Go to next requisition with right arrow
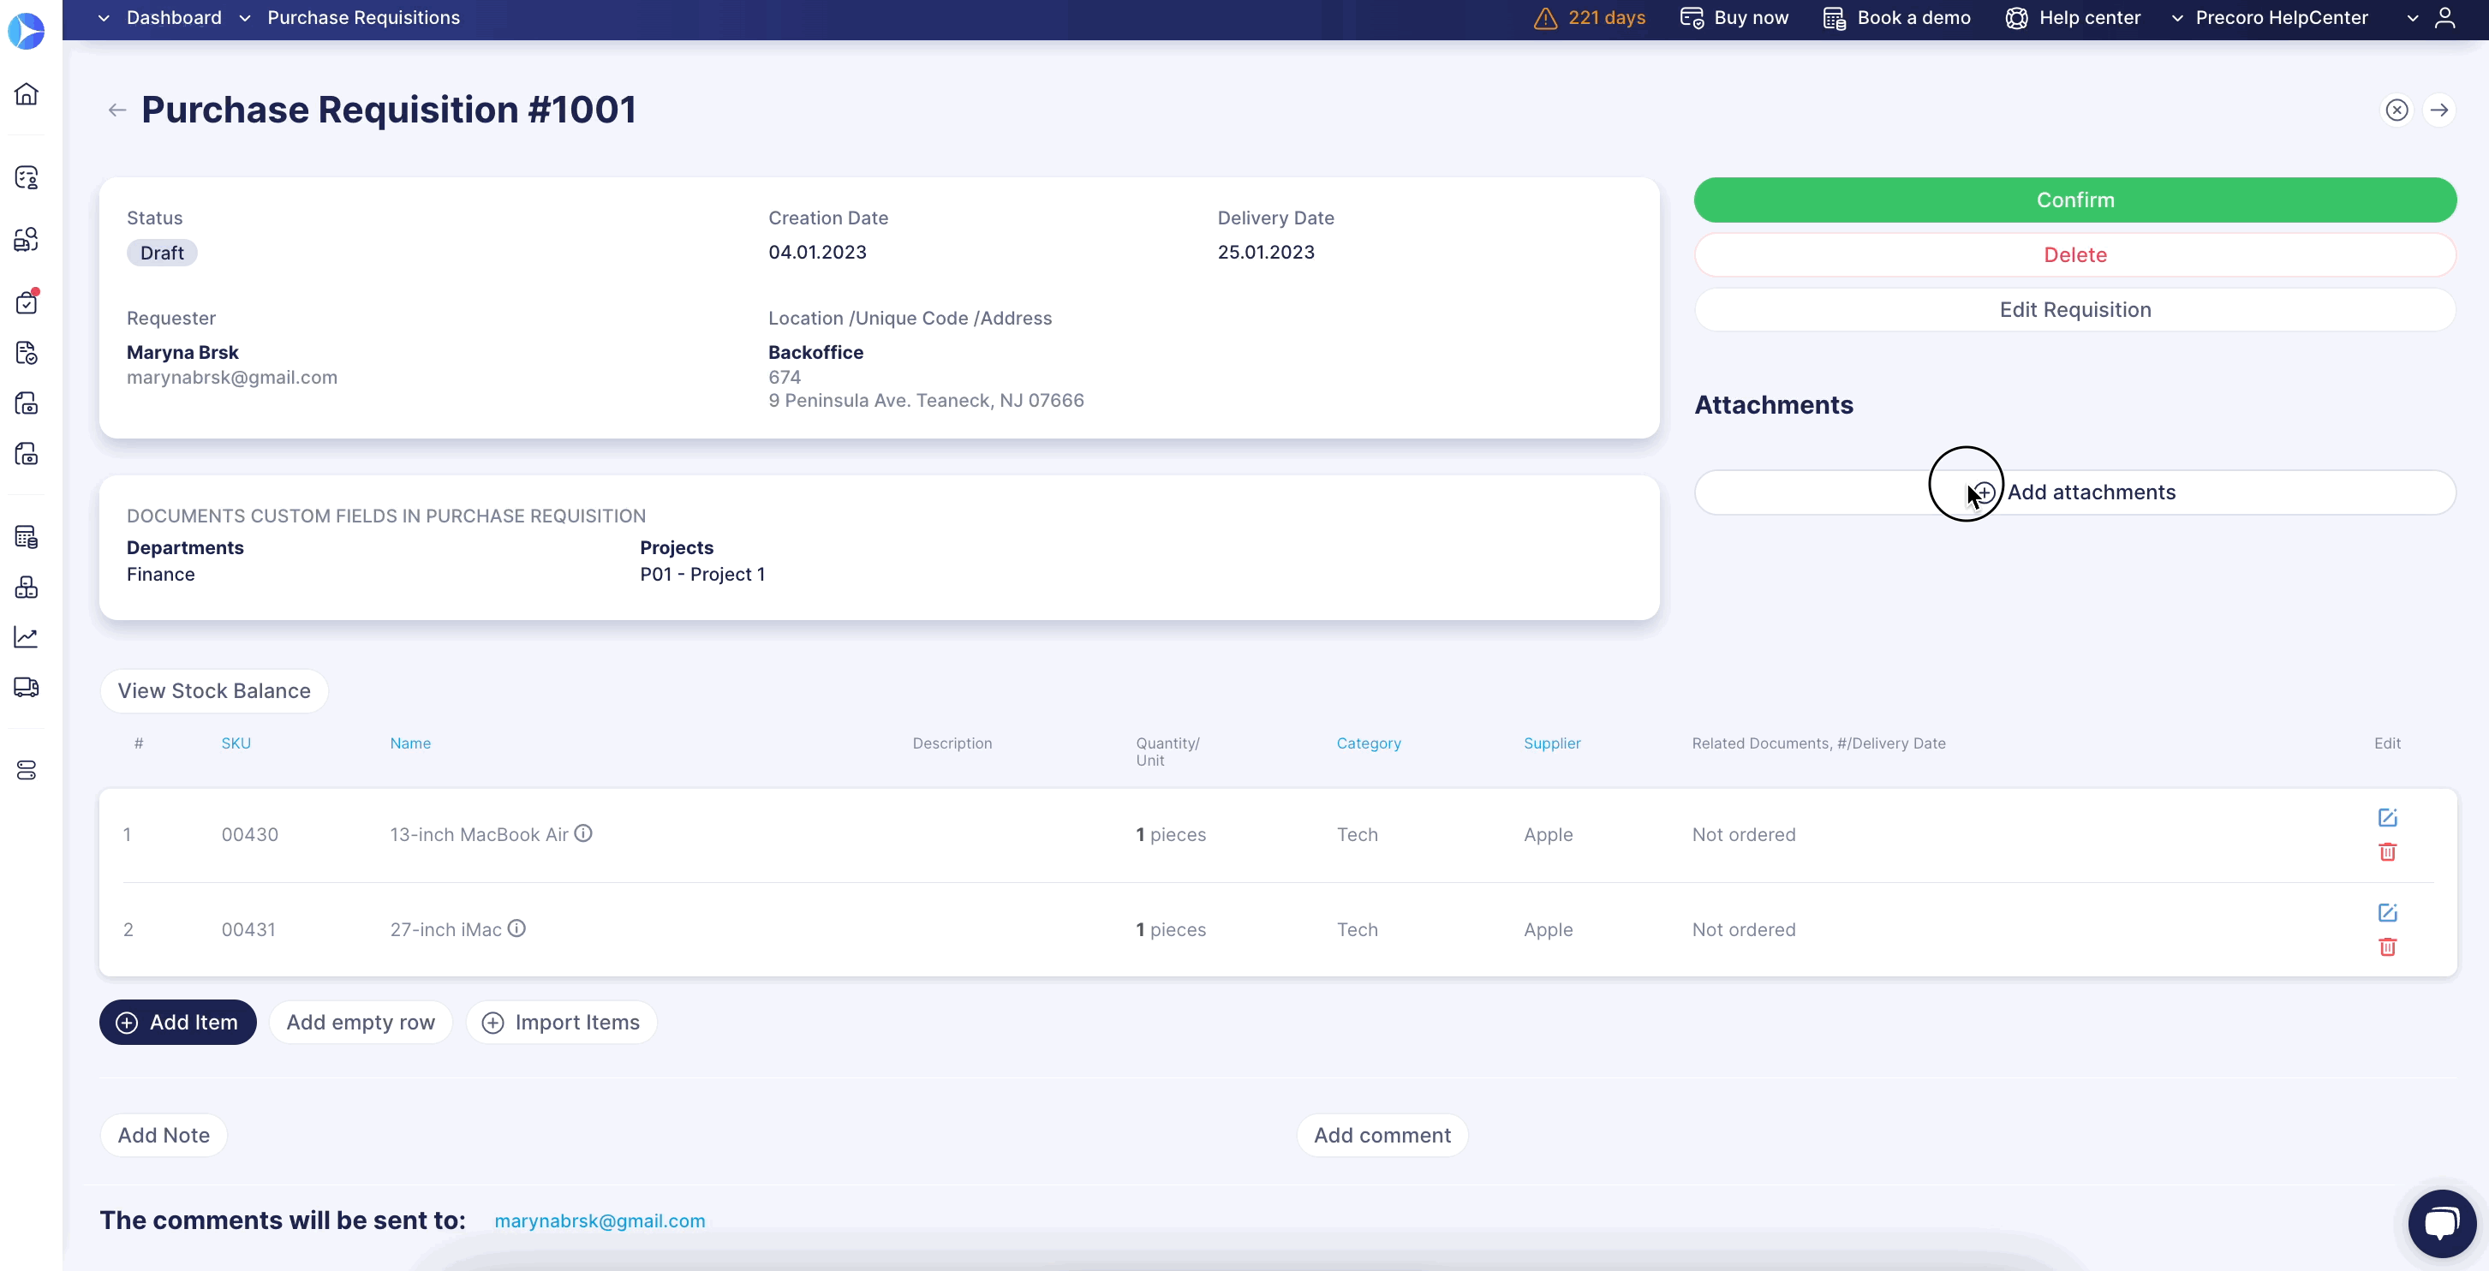The height and width of the screenshot is (1271, 2489). [x=2438, y=110]
